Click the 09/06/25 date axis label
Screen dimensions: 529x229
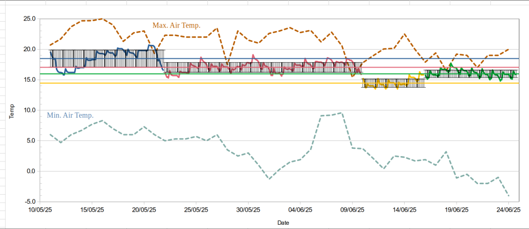(x=352, y=210)
